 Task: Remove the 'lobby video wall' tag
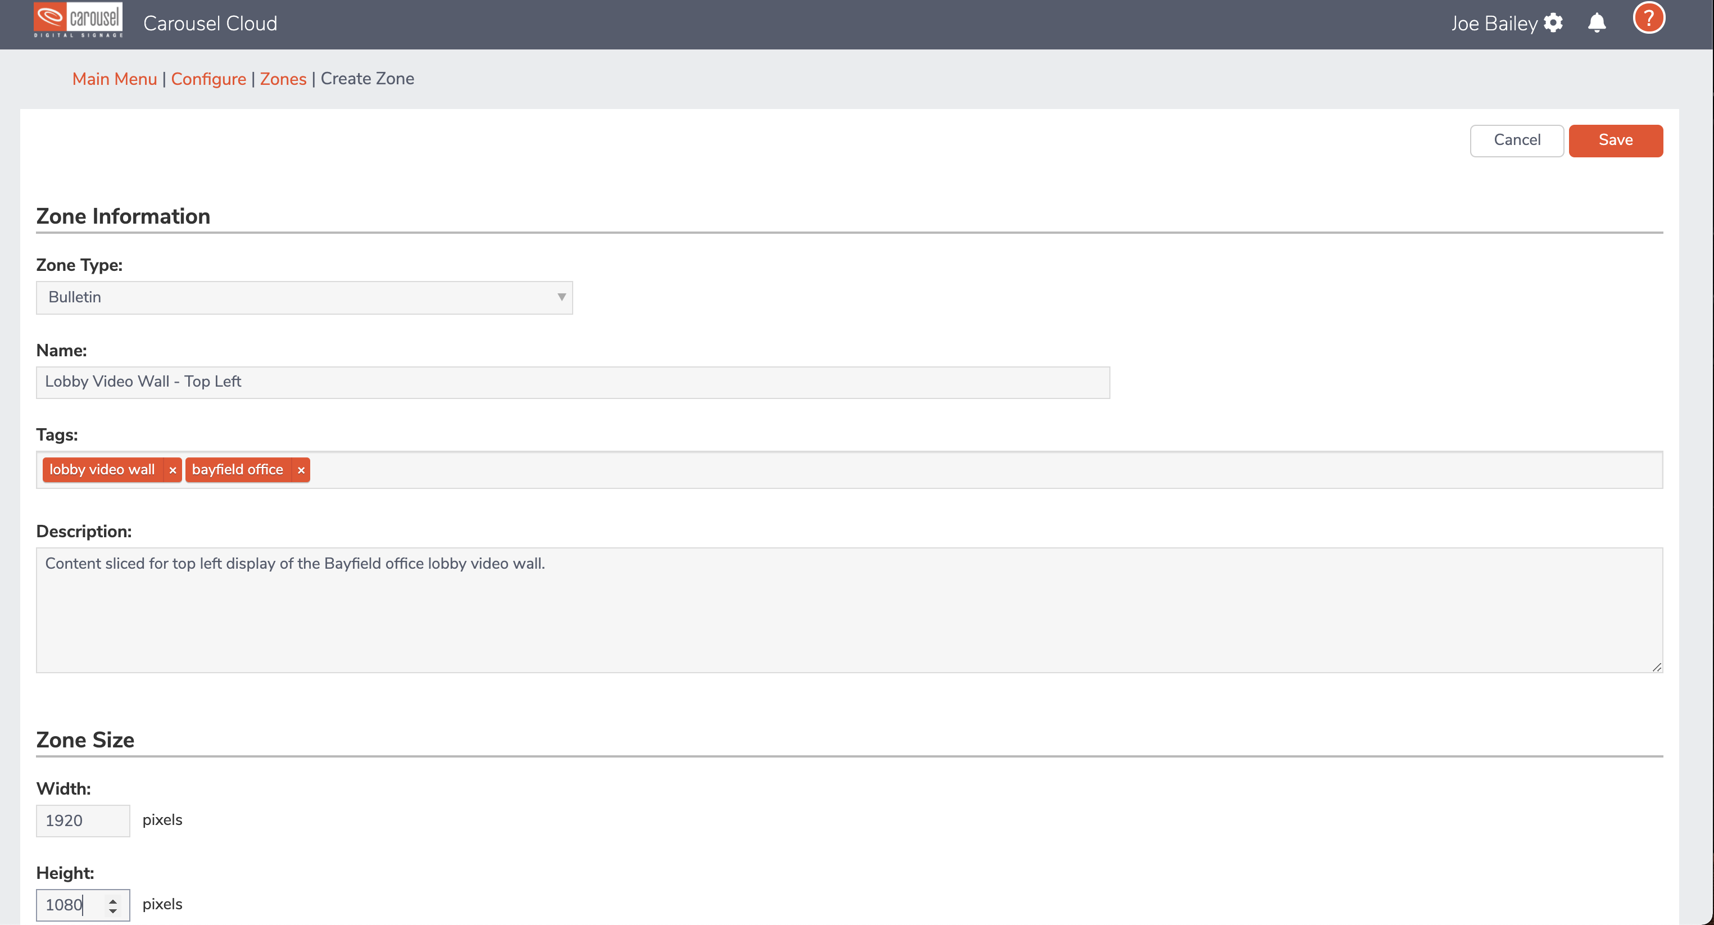173,470
